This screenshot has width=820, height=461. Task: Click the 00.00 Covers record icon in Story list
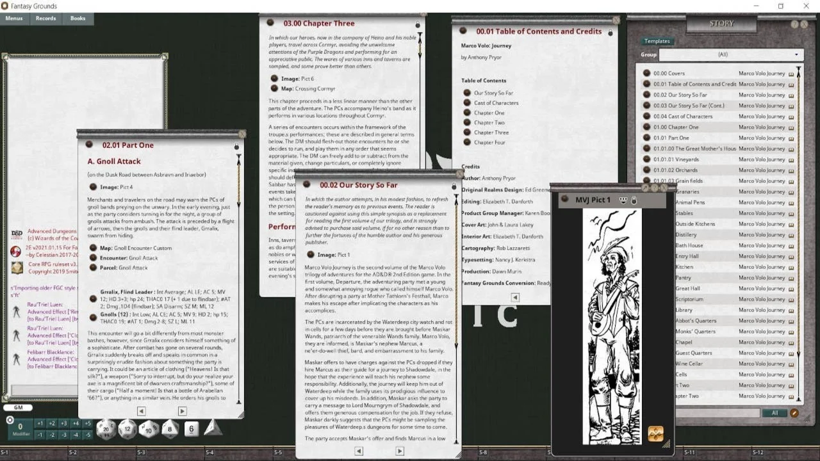(646, 73)
